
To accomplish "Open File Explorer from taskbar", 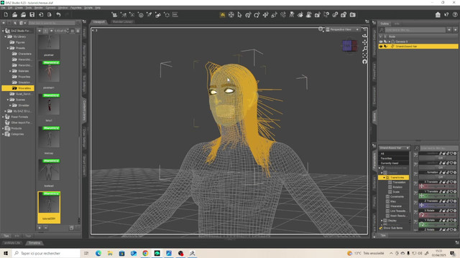I will click(x=110, y=253).
